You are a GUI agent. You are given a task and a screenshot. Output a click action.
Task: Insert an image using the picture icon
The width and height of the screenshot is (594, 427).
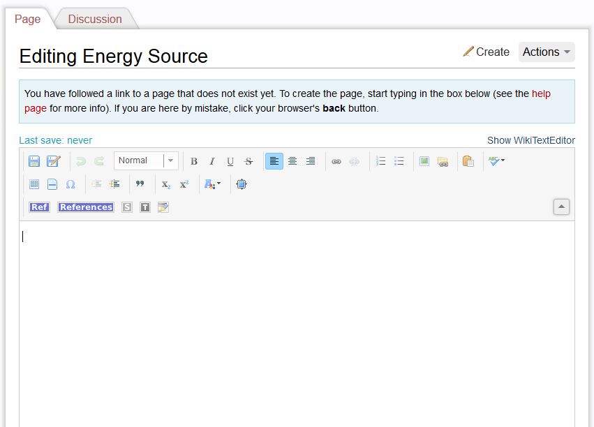[424, 161]
